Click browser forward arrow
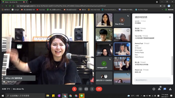 [x=6, y=6]
